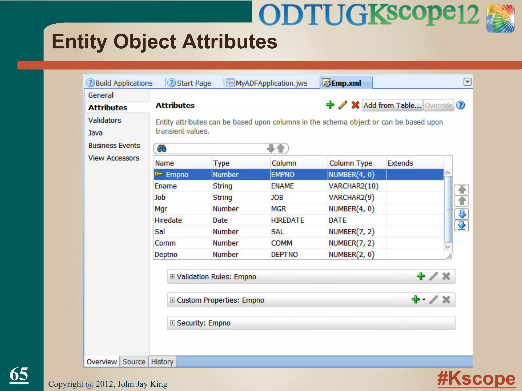Viewport: 522px width, 391px height.
Task: Move attribute down one position
Action: point(462,214)
